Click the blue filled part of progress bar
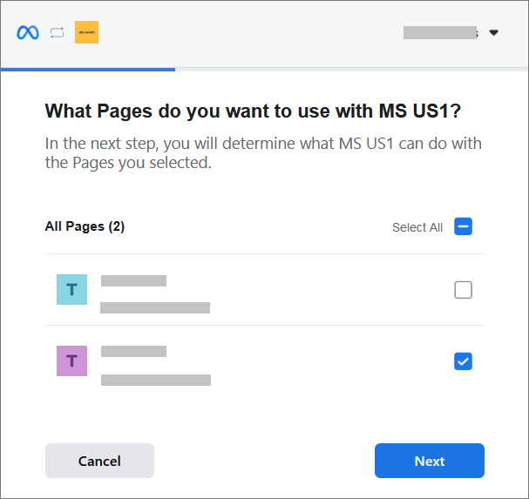The width and height of the screenshot is (529, 499). [87, 69]
